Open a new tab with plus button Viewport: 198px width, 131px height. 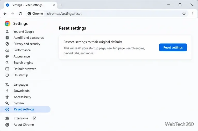pos(61,5)
